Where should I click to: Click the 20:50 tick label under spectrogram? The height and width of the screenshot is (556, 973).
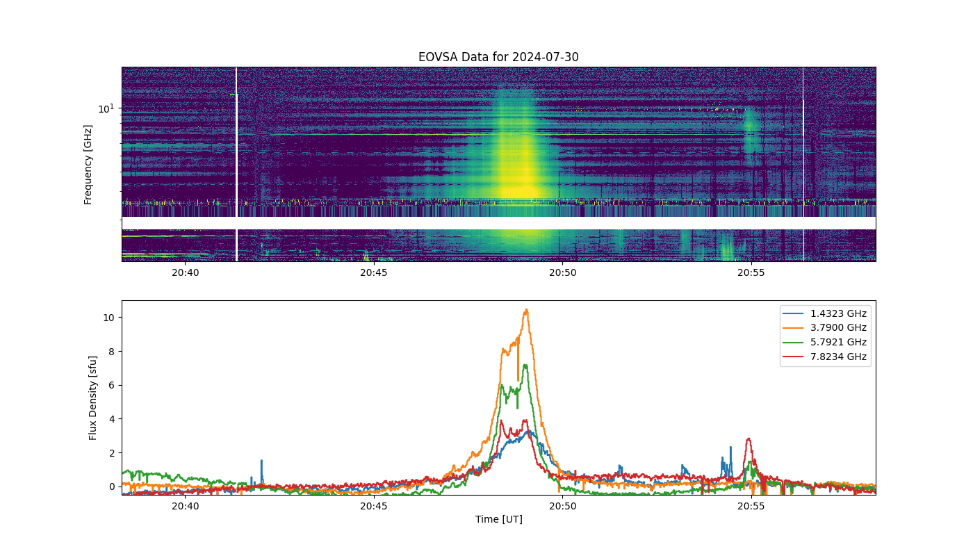pos(562,272)
